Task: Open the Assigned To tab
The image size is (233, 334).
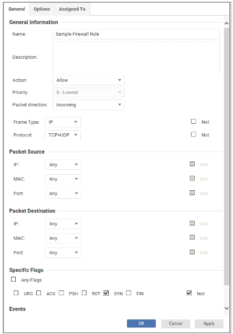Action: [x=72, y=9]
